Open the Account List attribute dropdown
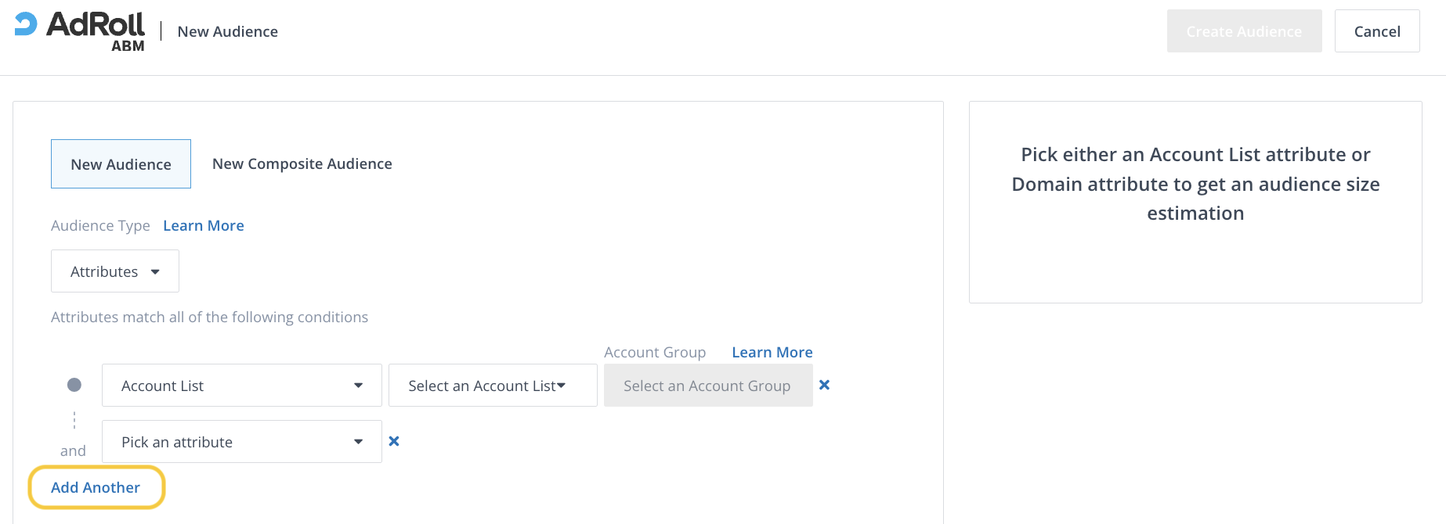 (241, 386)
